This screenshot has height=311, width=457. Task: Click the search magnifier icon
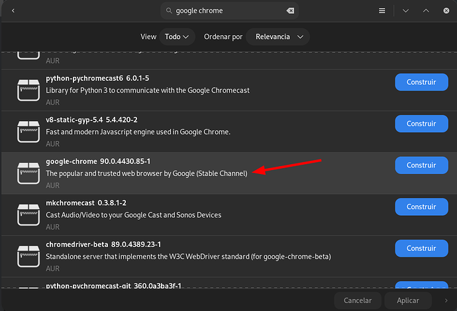169,11
